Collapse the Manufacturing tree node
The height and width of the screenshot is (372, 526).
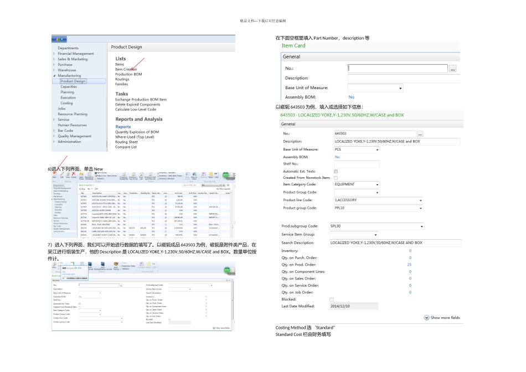pos(54,76)
